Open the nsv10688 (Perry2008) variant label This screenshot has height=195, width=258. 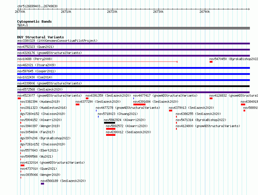click(35, 59)
